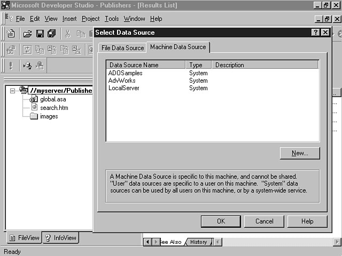Viewport: 342px width, 256px height.
Task: Switch to the InfoView tab
Action: [x=60, y=238]
